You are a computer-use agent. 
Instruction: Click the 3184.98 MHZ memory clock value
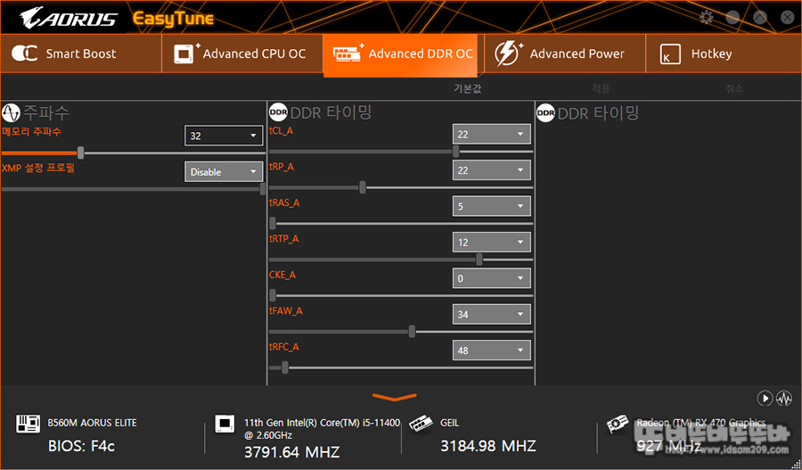click(x=488, y=445)
